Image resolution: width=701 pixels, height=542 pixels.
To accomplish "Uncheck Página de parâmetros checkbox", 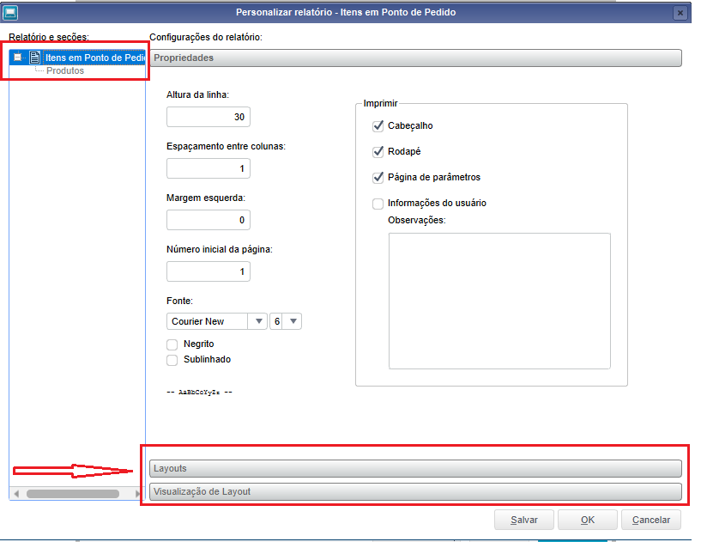I will [378, 177].
